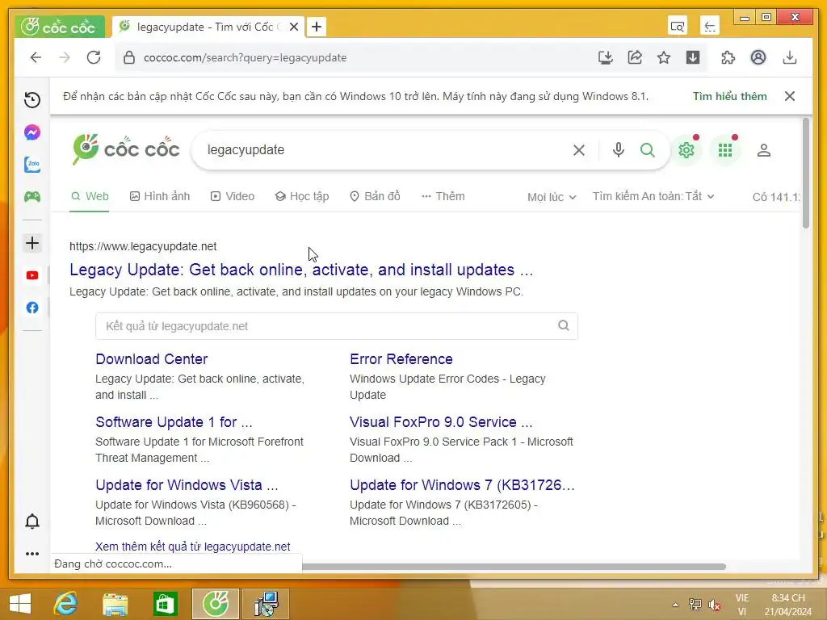827x620 pixels.
Task: Open the Visual FoxPro 9.0 Service sitelink
Action: click(441, 421)
